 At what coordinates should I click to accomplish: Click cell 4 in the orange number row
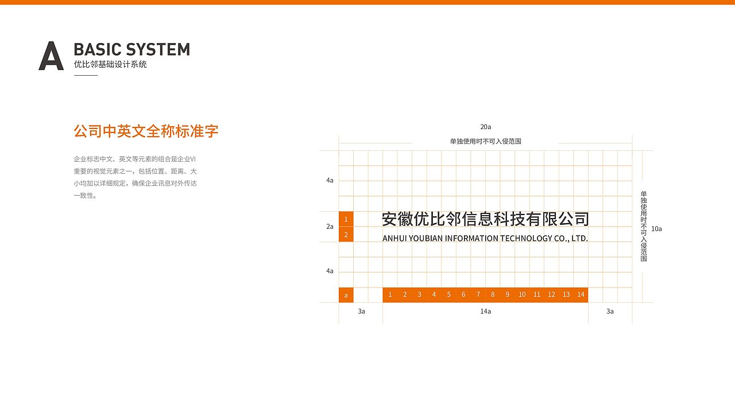(x=434, y=295)
